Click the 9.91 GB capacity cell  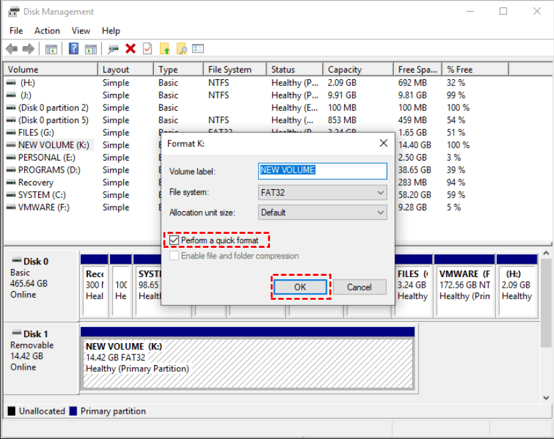point(341,95)
